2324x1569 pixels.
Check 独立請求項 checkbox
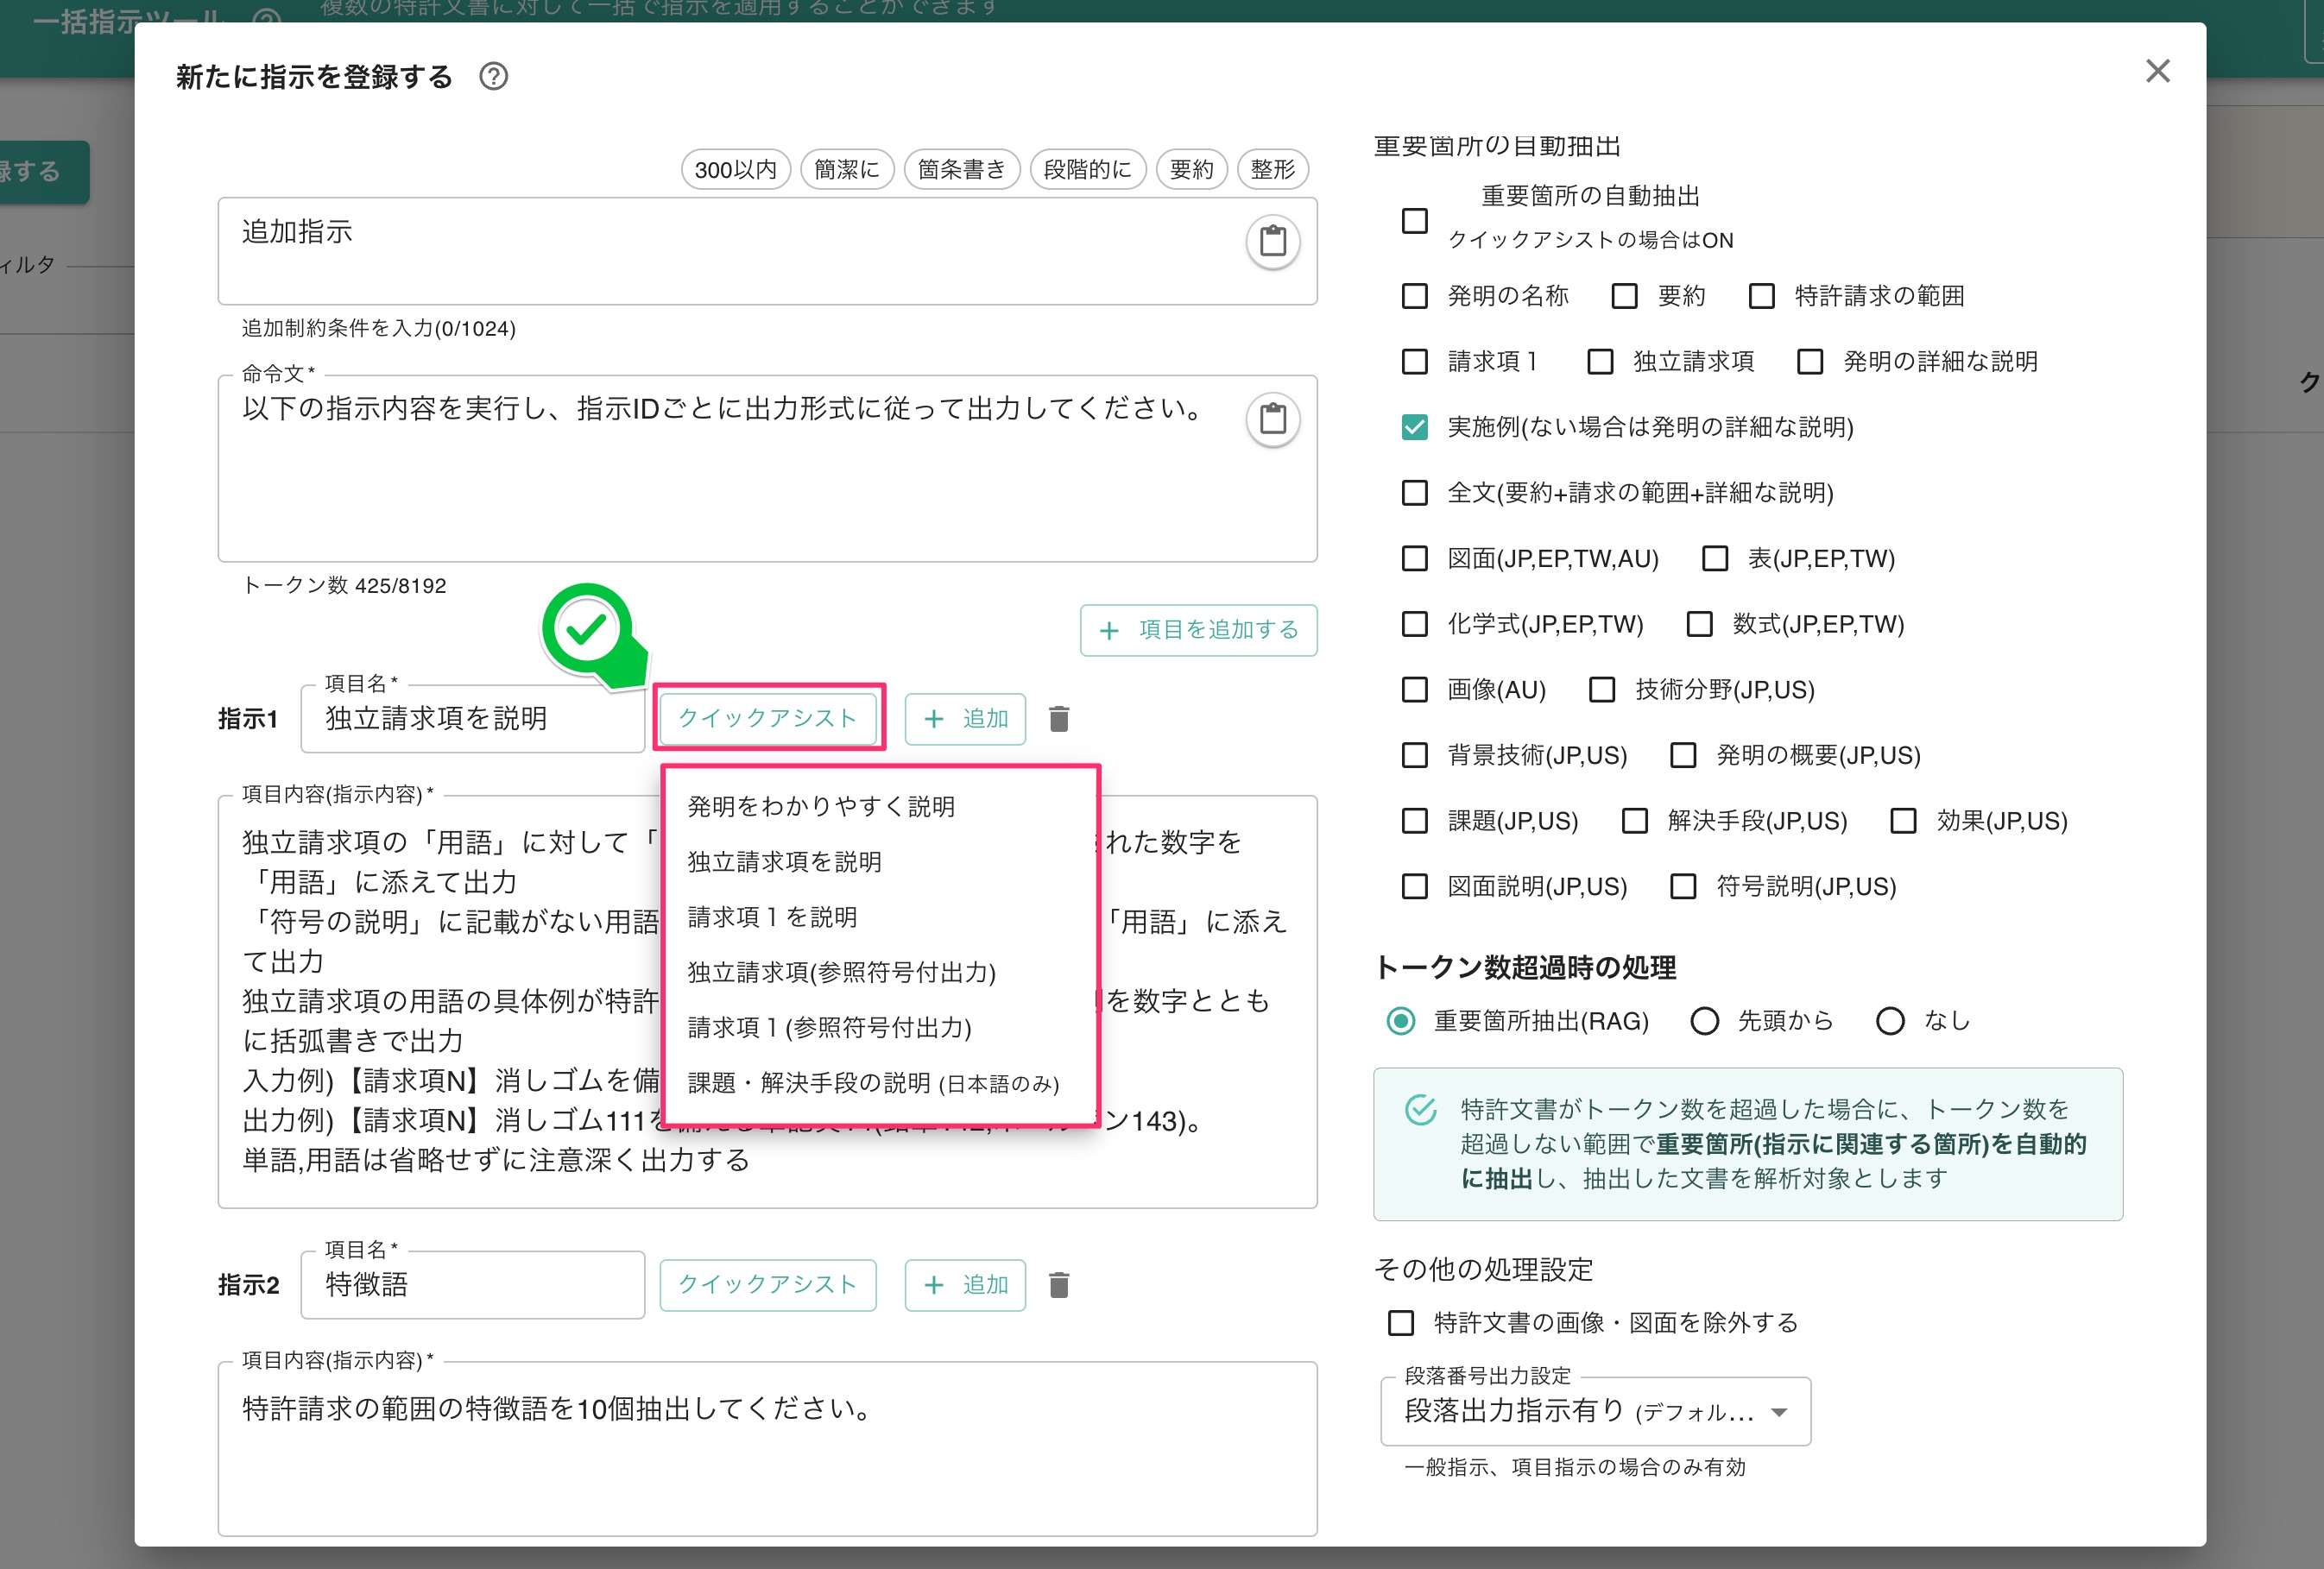(x=1600, y=362)
